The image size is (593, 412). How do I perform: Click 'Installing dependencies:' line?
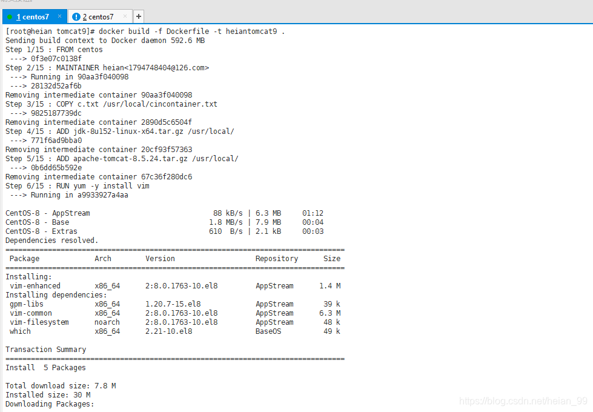56,294
